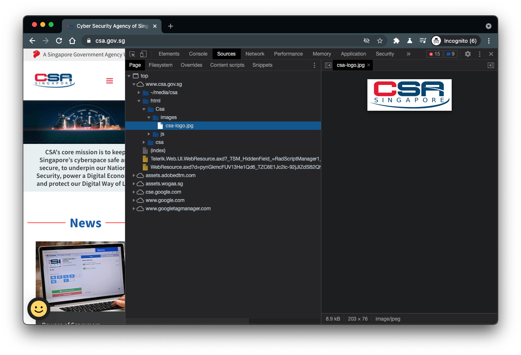Reload the csa.gov.sg page
521x355 pixels.
tap(59, 41)
